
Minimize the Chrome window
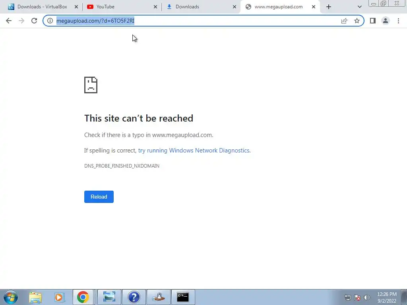(x=374, y=4)
